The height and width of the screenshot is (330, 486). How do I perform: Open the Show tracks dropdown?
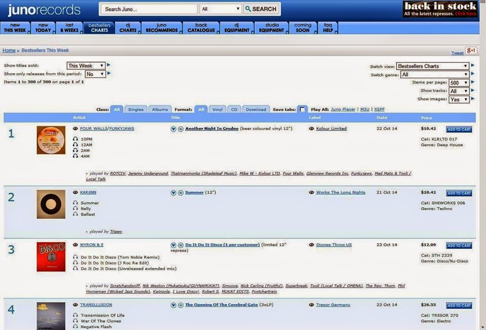tap(459, 91)
